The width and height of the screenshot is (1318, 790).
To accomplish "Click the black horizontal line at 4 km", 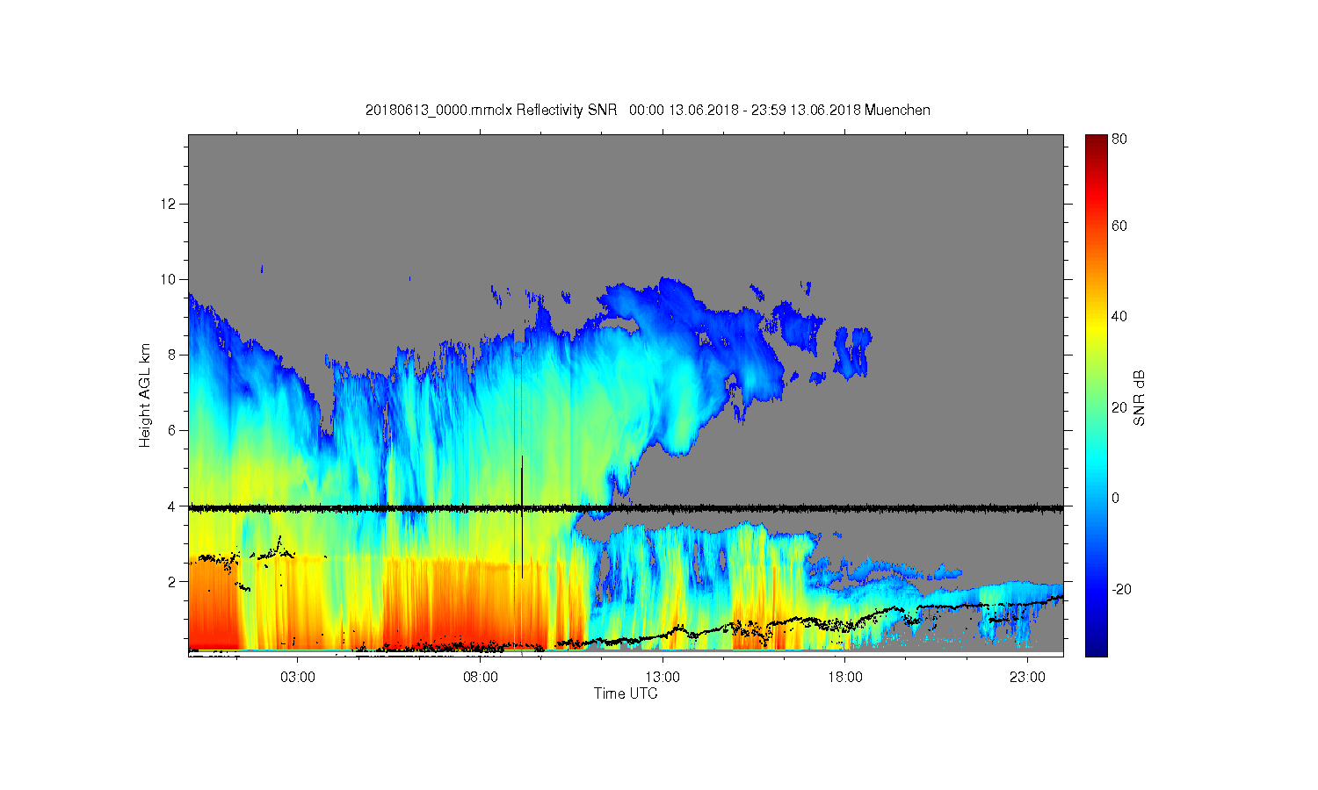I will tap(626, 507).
